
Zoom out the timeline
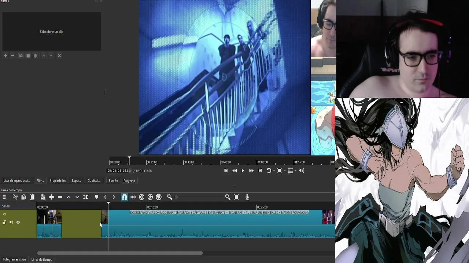[170, 197]
